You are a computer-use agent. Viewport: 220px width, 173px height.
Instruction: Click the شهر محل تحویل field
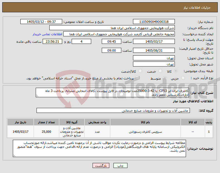[154, 64]
